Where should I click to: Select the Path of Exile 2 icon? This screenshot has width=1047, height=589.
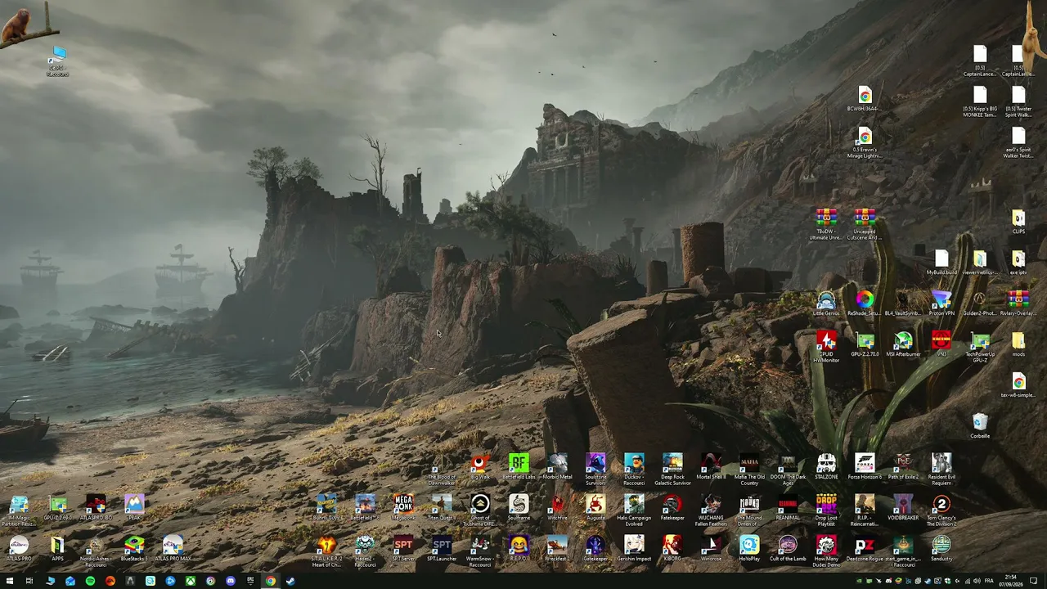(903, 467)
